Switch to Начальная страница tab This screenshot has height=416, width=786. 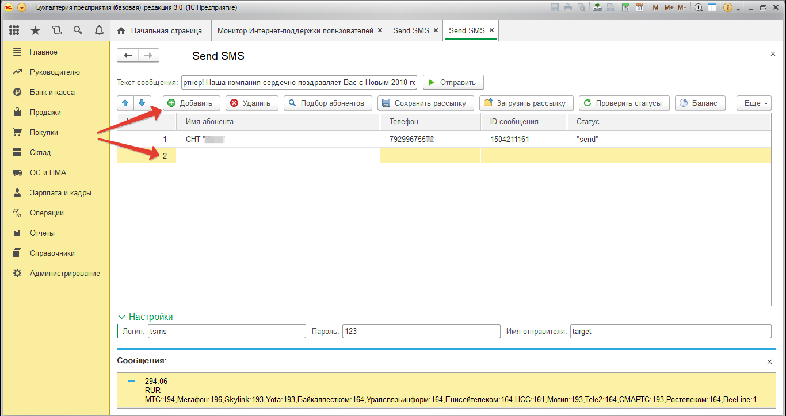click(x=159, y=30)
